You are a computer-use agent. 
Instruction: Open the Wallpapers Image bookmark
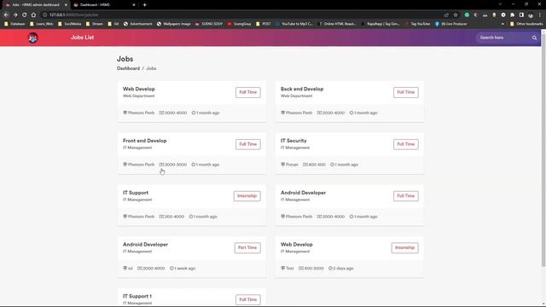[174, 24]
